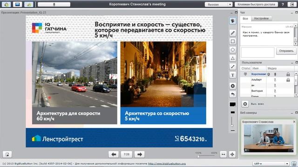Go to the next slide arrow
298x167 pixels.
(x=140, y=154)
